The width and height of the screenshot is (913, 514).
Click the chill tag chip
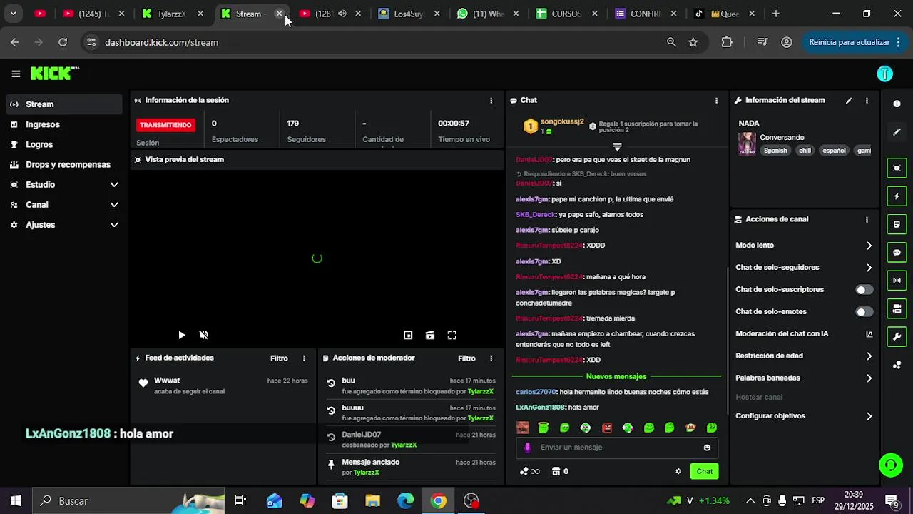[805, 151]
